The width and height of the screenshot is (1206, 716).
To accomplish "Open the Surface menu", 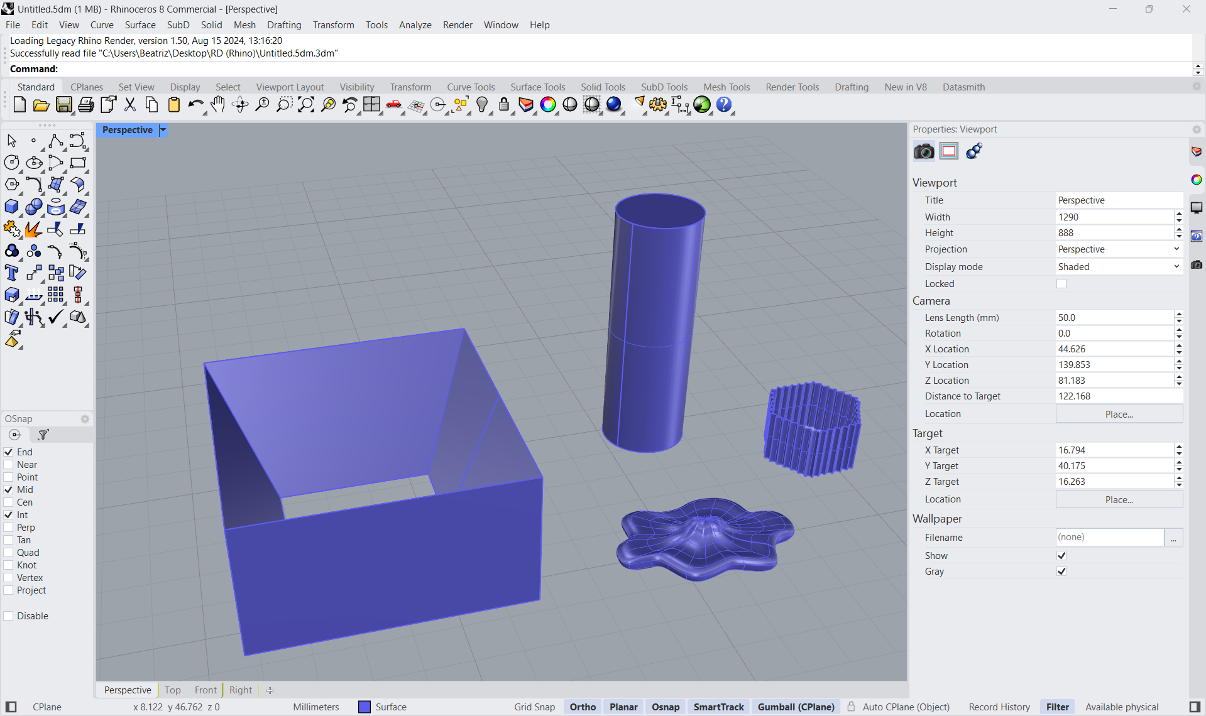I will pos(140,25).
